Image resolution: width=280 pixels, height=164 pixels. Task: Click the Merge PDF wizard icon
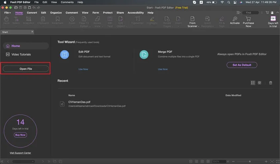pyautogui.click(x=144, y=55)
